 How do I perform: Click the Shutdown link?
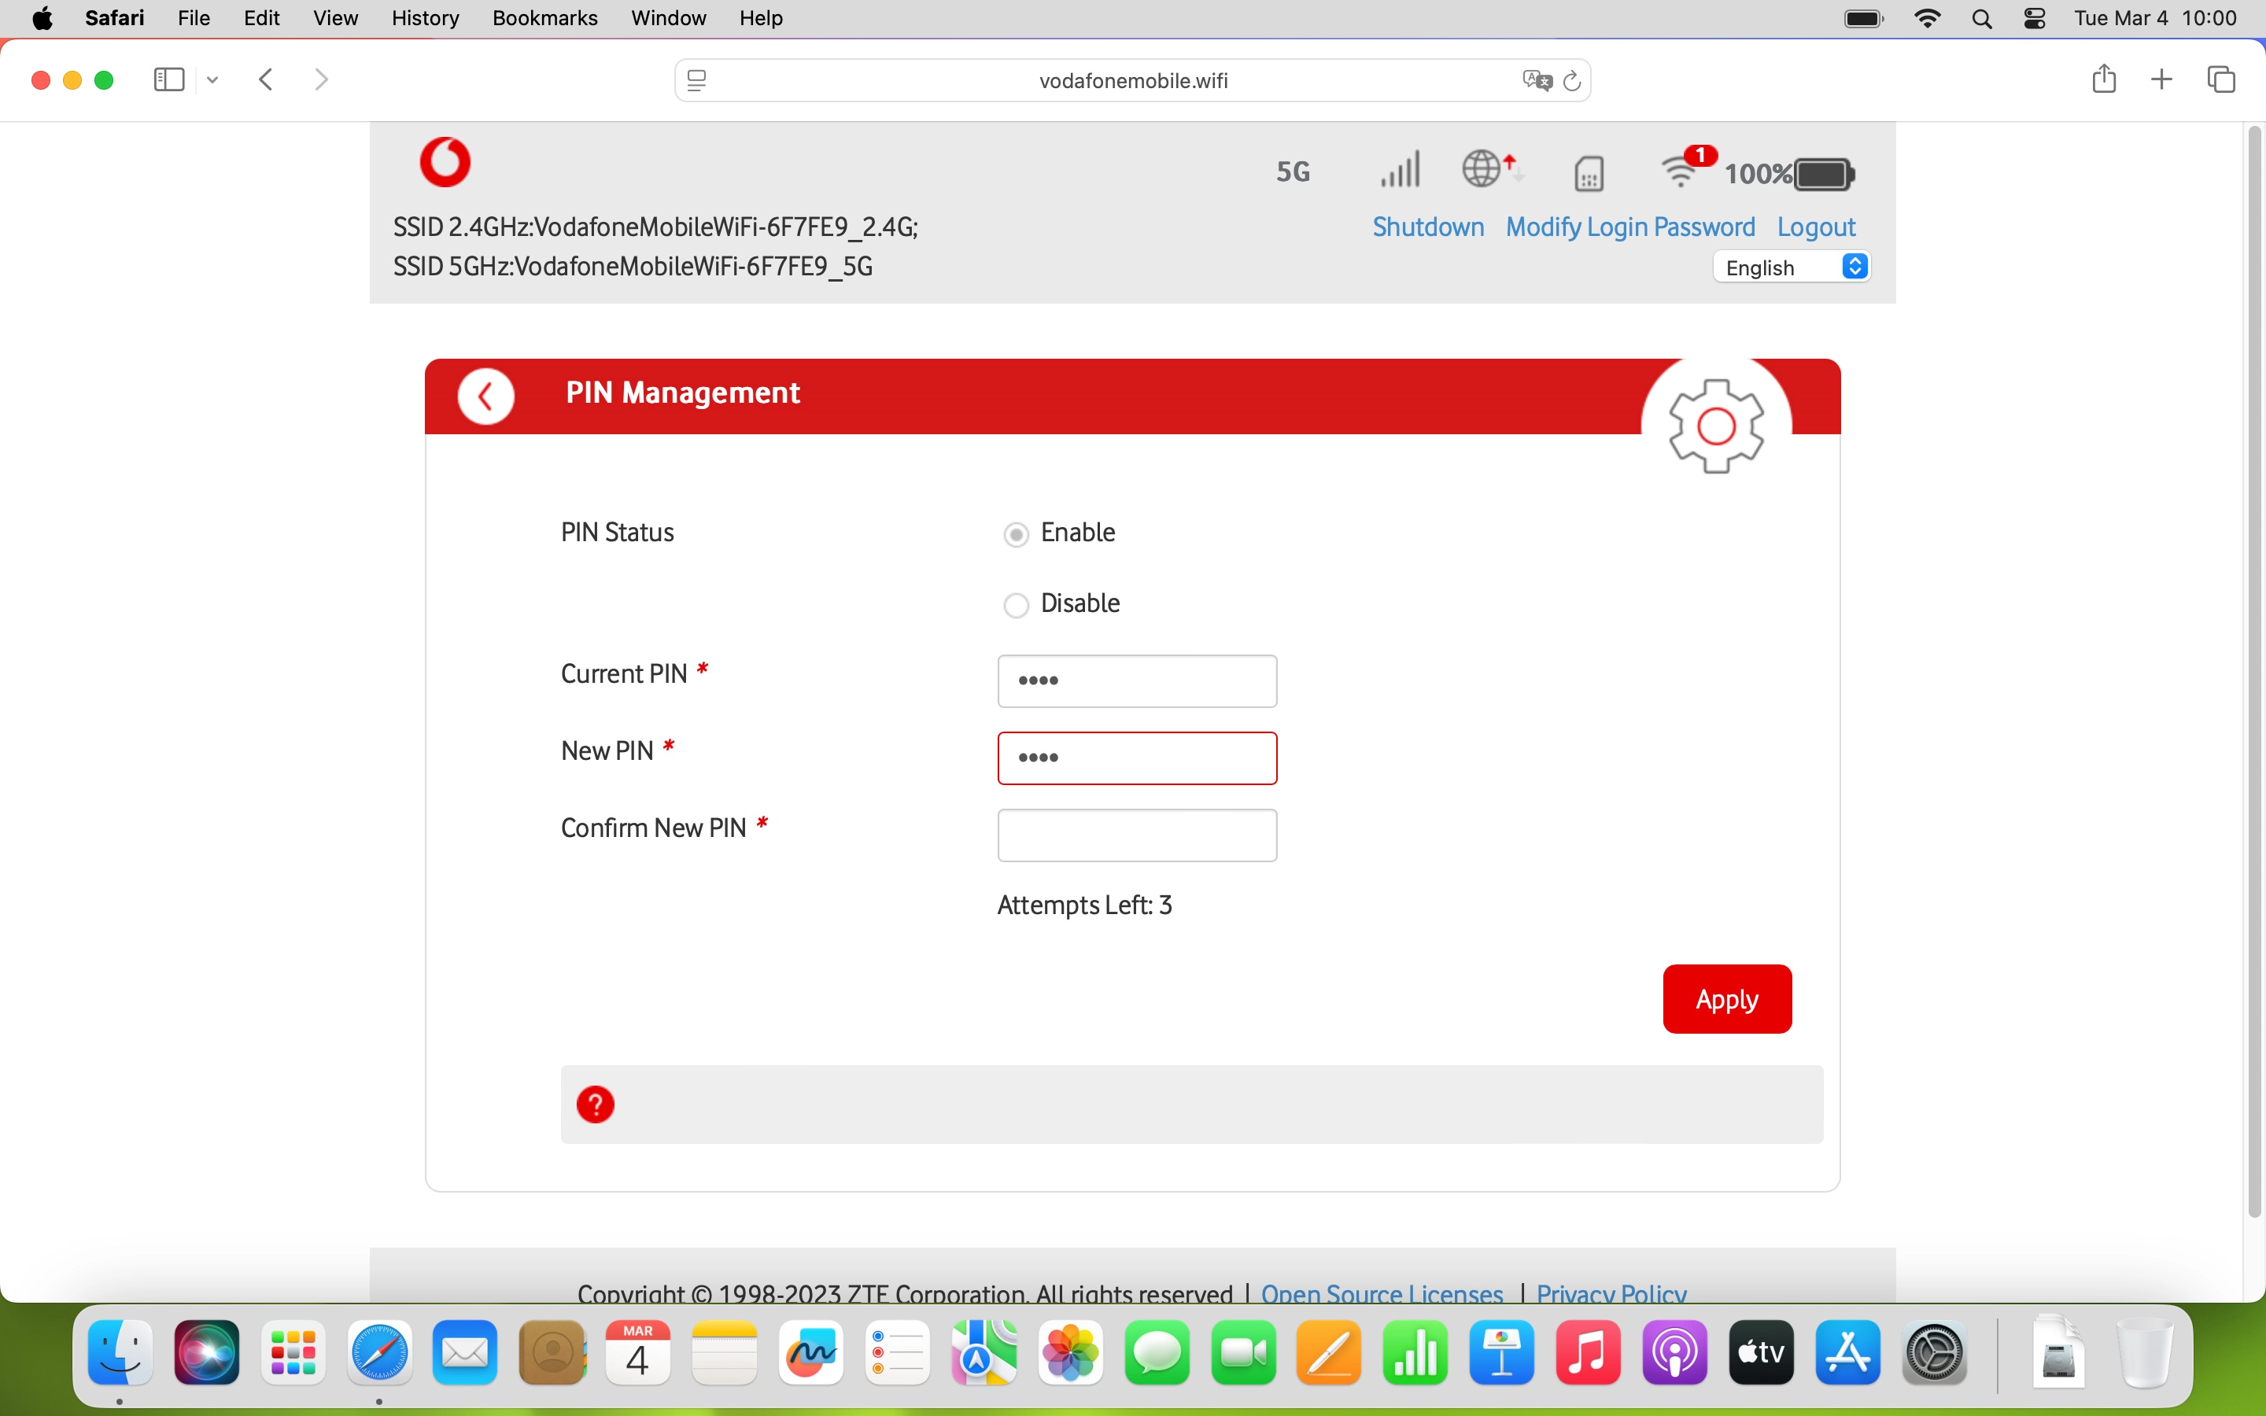(1427, 227)
